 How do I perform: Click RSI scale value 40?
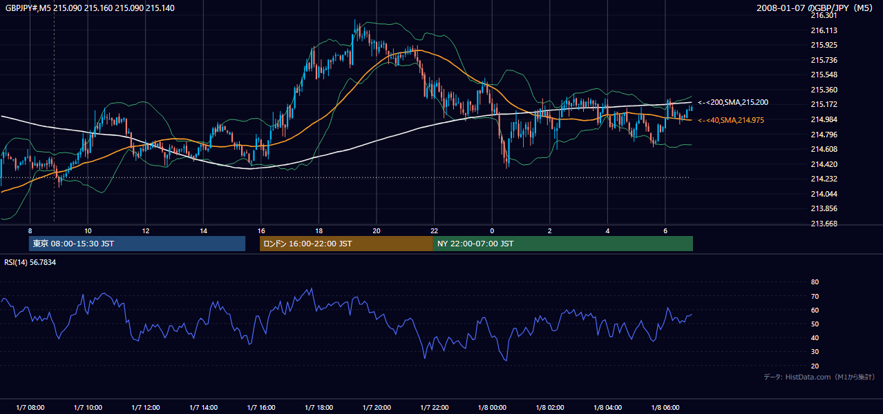(815, 337)
